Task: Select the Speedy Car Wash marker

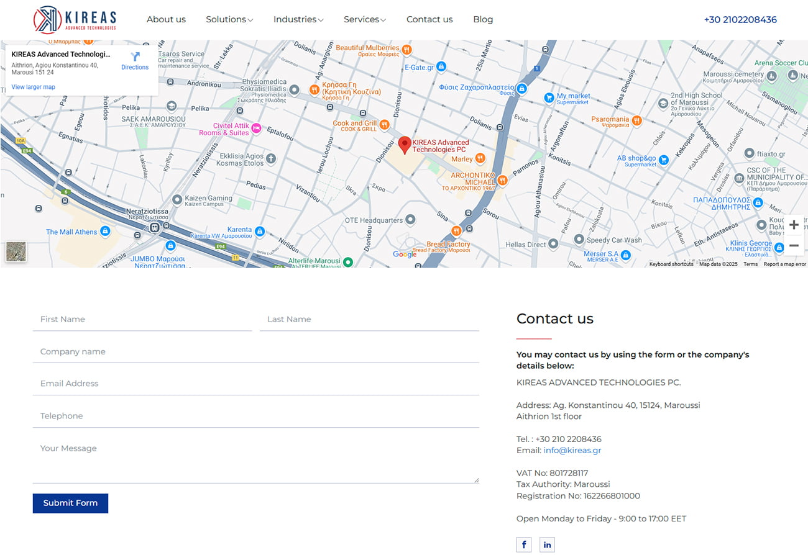Action: [x=579, y=239]
